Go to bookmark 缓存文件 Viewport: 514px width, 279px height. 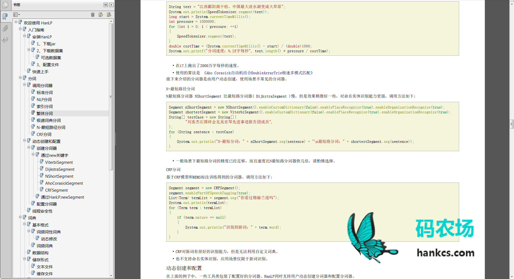[44, 274]
